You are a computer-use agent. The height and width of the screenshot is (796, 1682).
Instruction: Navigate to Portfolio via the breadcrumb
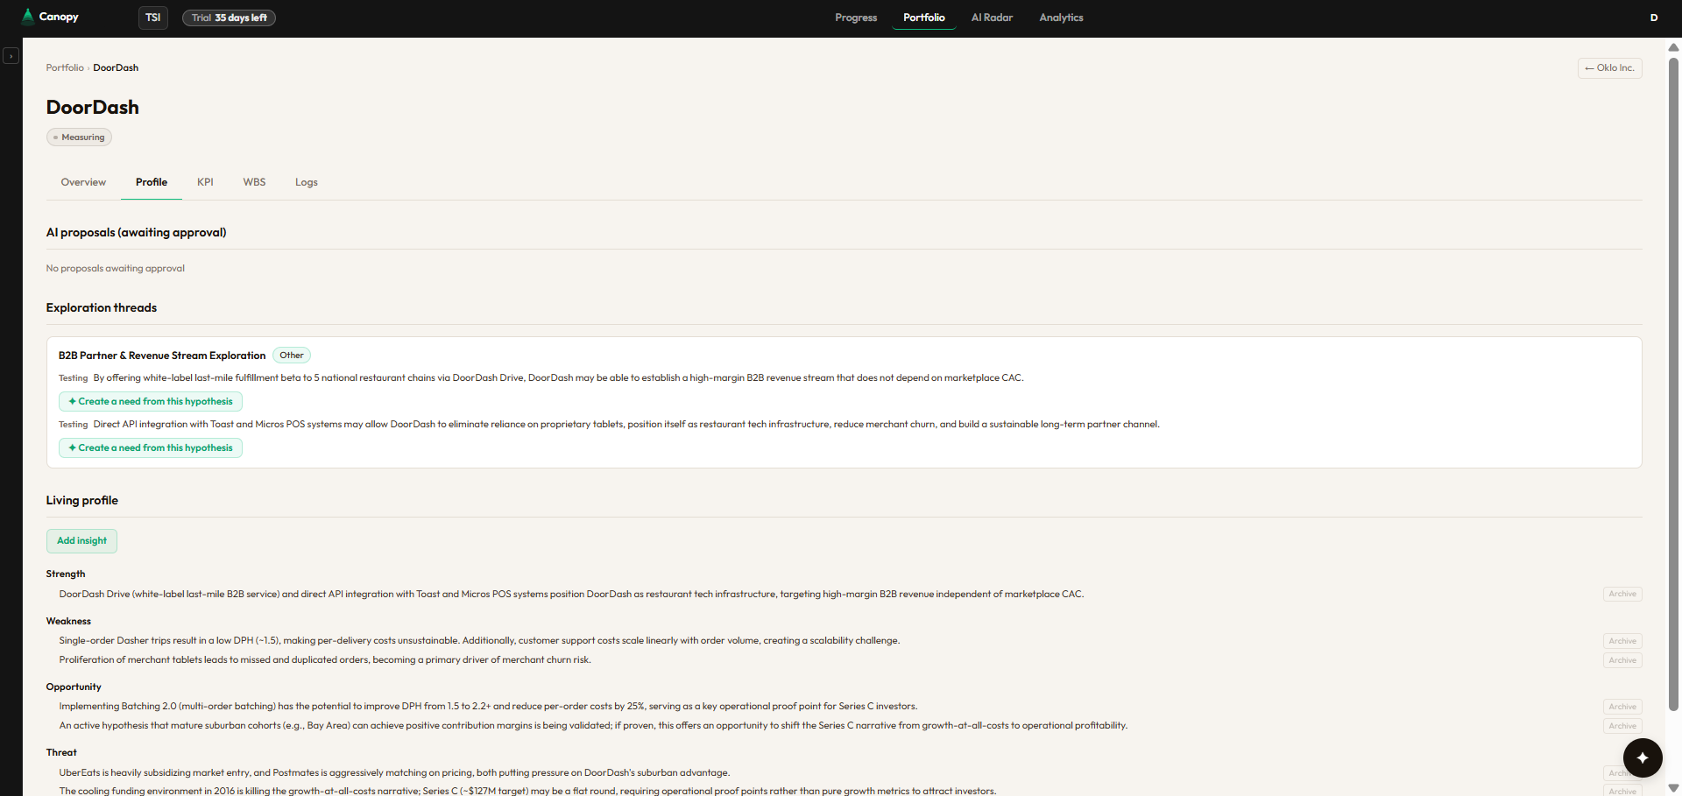(x=65, y=67)
